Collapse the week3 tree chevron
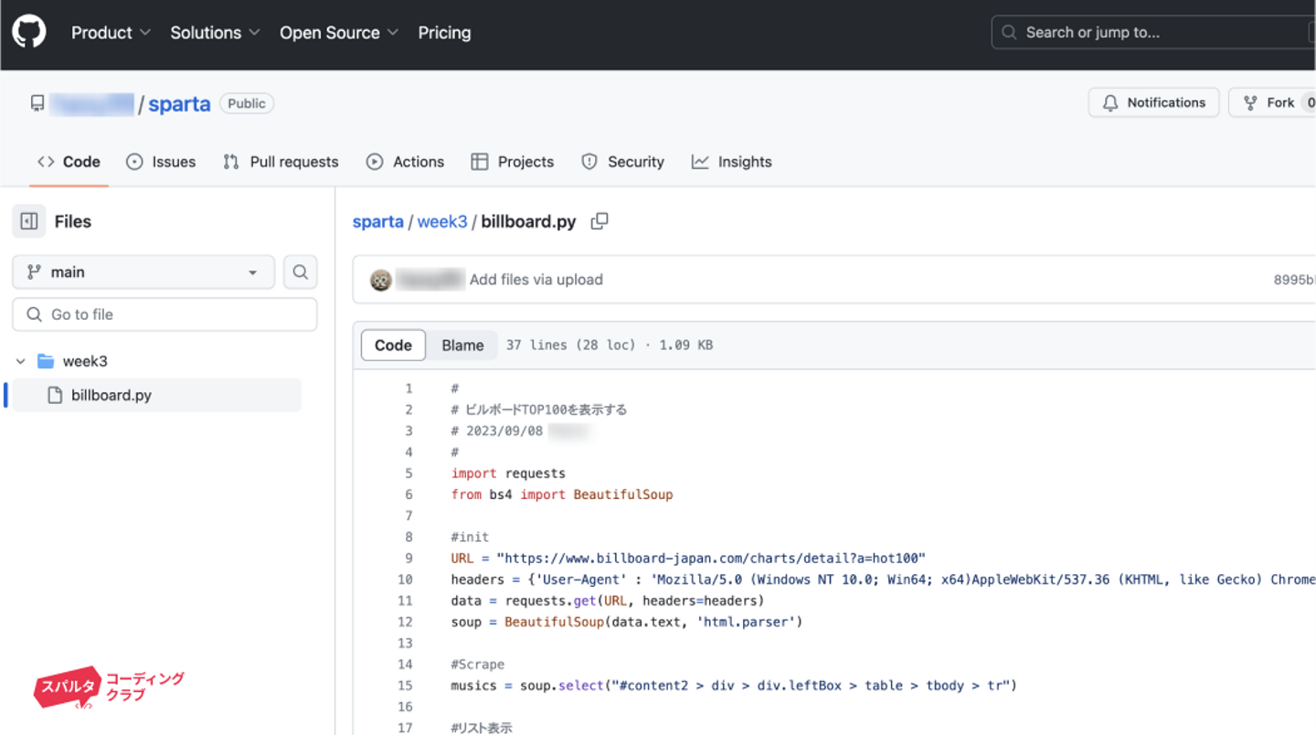 coord(21,361)
